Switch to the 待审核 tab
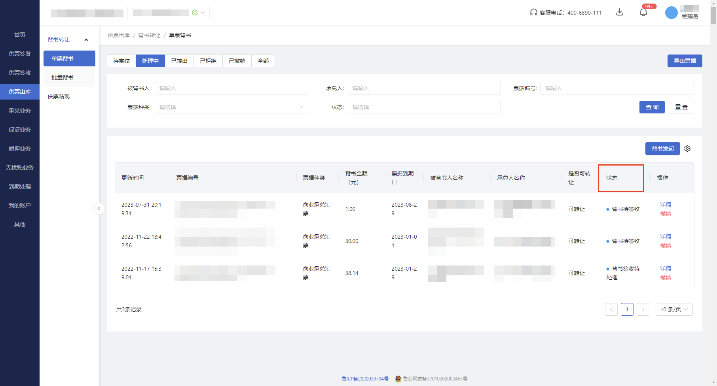The height and width of the screenshot is (386, 717). (x=121, y=61)
